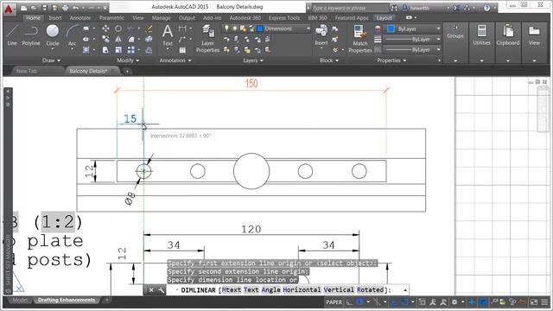The width and height of the screenshot is (553, 311).
Task: Expand command line history arrow
Action: 405,290
